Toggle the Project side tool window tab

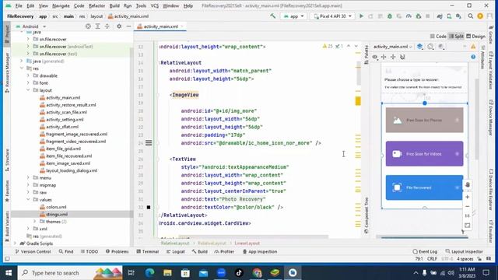[x=7, y=34]
